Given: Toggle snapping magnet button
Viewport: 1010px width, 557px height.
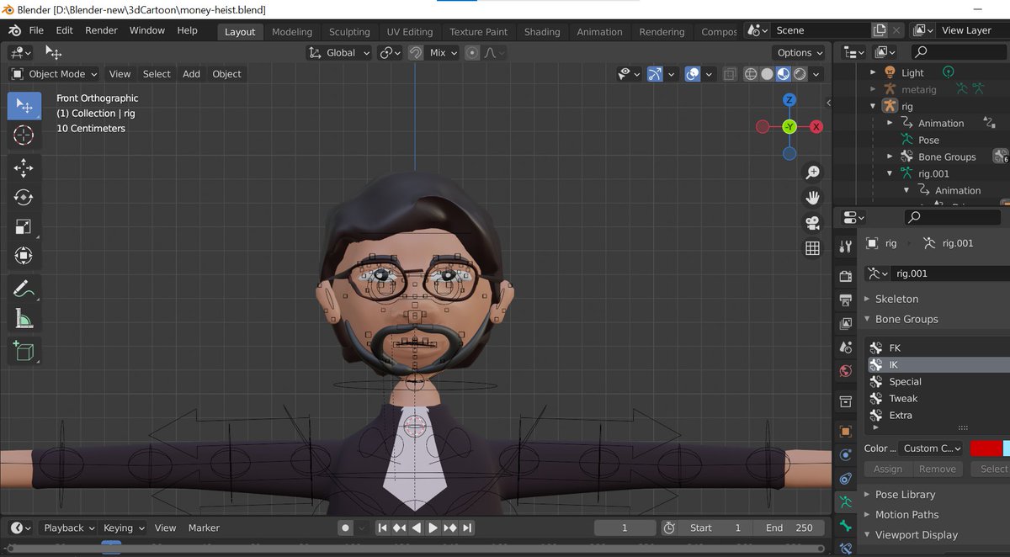Looking at the screenshot, I should 415,52.
